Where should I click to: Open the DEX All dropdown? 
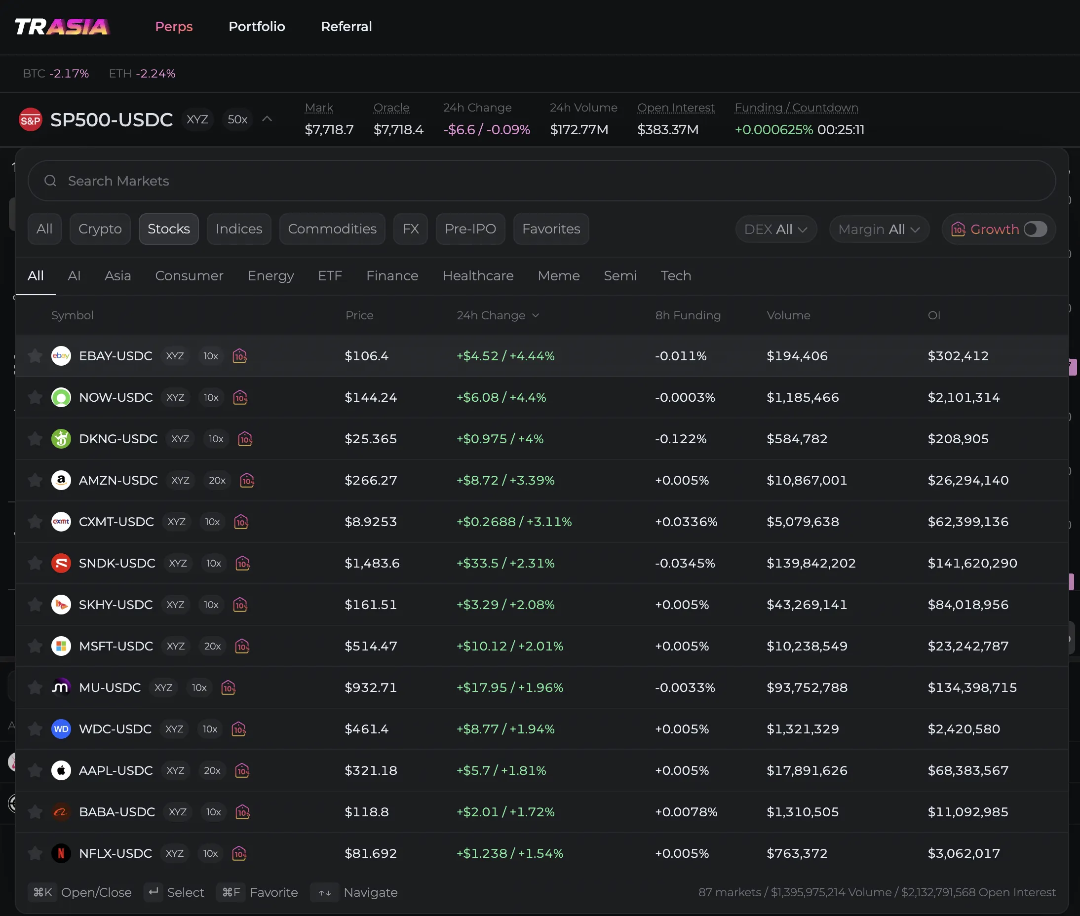click(x=776, y=229)
